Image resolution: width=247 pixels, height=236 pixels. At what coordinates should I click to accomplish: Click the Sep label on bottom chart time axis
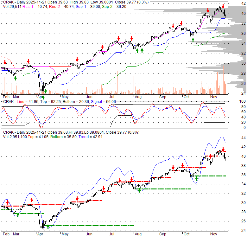(162, 234)
